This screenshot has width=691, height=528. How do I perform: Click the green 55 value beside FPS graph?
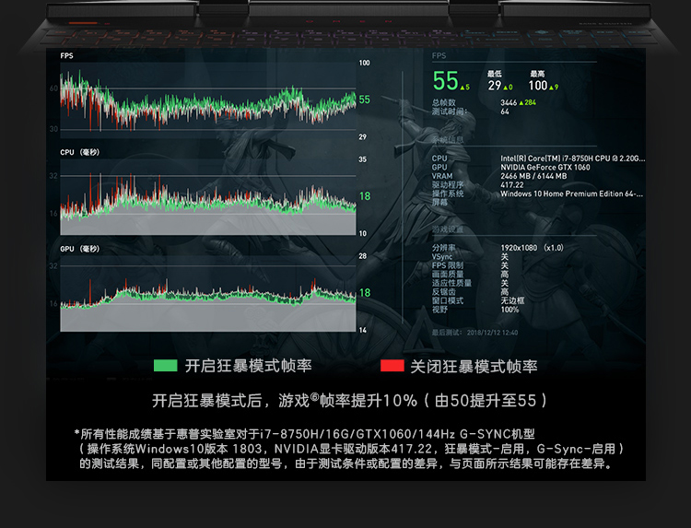click(365, 100)
